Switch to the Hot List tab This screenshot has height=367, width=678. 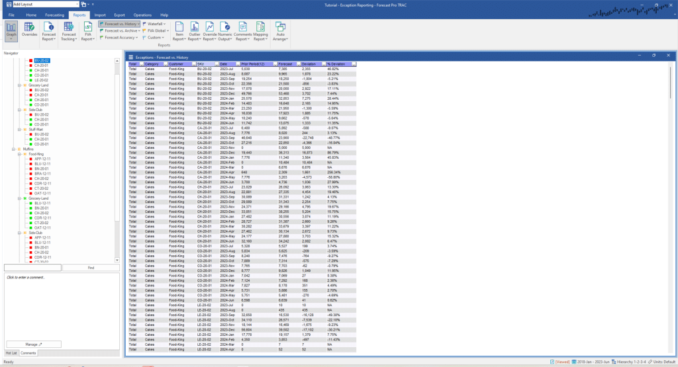(x=11, y=353)
